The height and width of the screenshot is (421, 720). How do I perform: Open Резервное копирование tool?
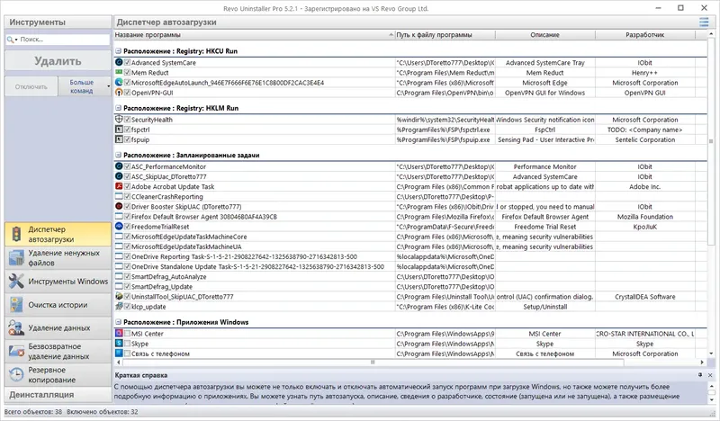pos(58,374)
